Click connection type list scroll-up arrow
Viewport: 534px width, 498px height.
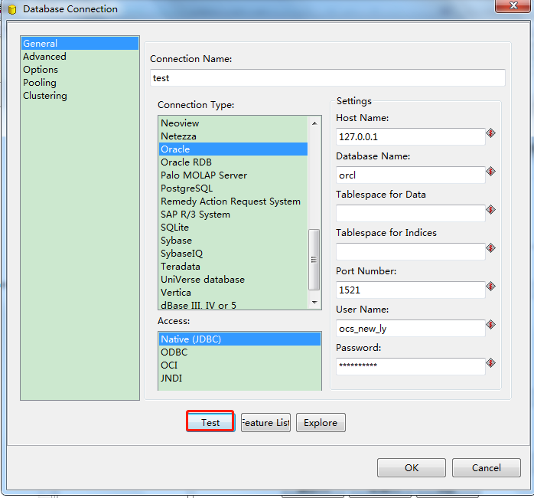(314, 123)
